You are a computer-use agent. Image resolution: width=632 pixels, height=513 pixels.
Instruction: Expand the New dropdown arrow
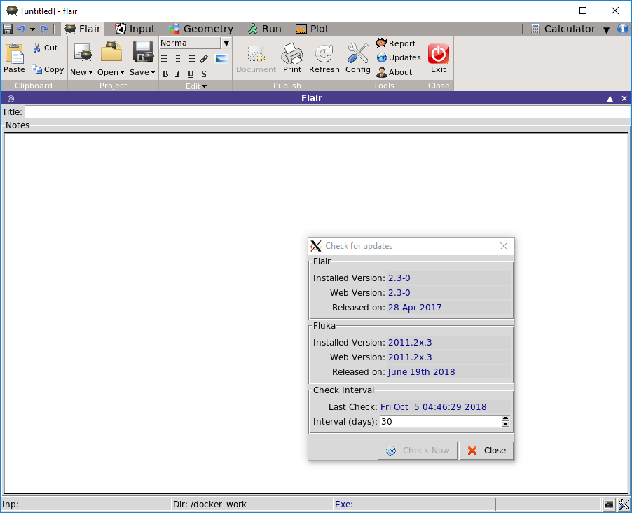tap(90, 73)
